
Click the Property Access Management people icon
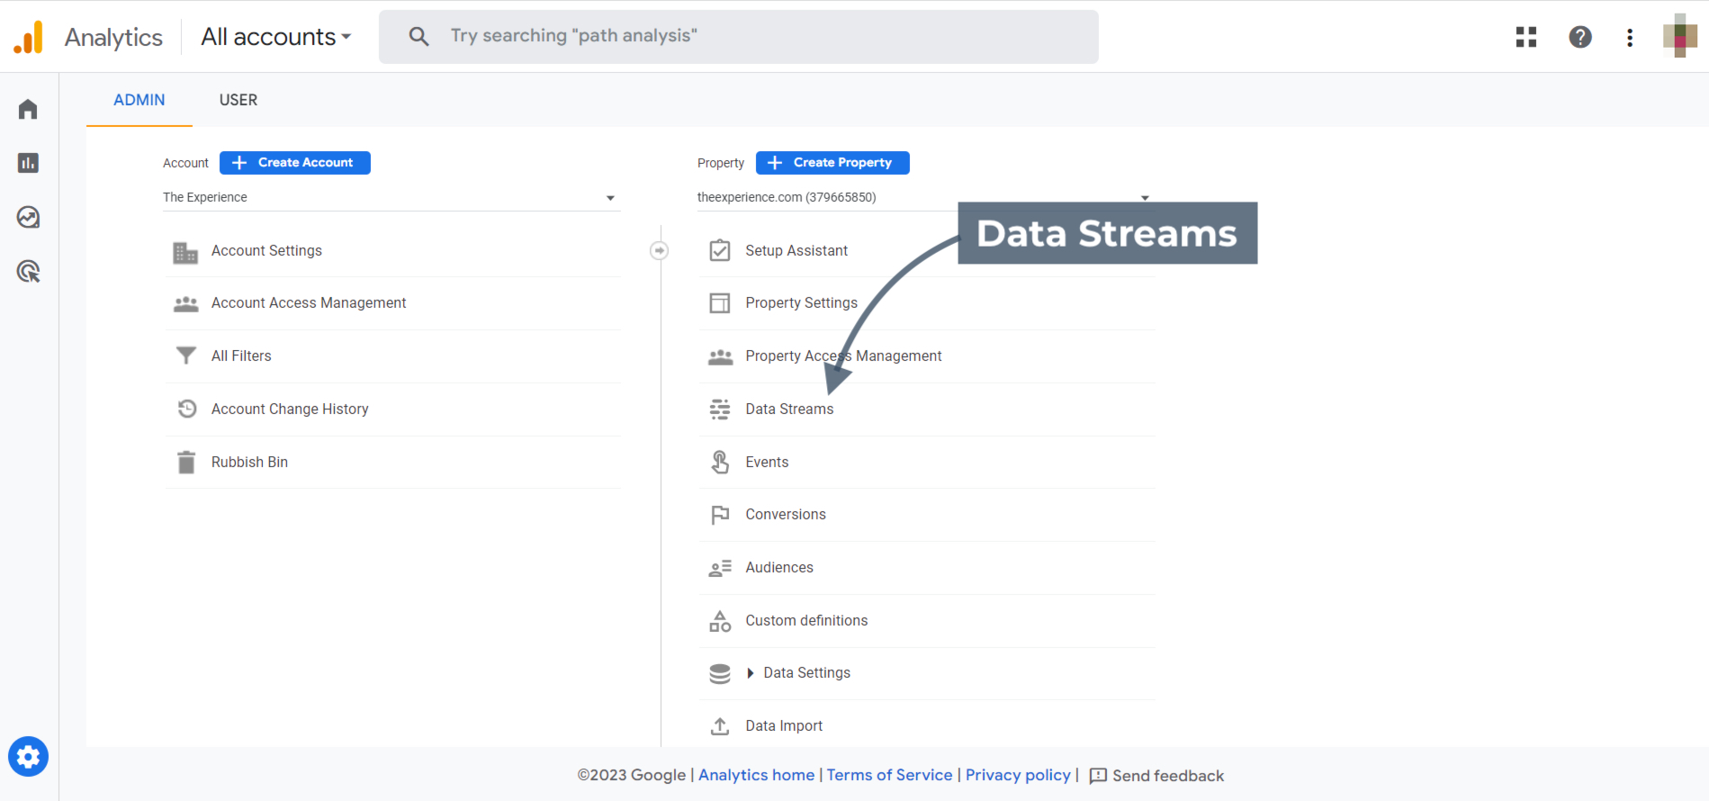[720, 356]
